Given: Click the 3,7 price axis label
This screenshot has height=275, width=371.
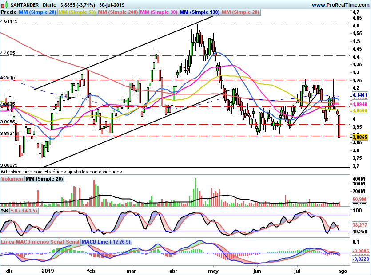Looking at the screenshot, I should click(x=356, y=166).
